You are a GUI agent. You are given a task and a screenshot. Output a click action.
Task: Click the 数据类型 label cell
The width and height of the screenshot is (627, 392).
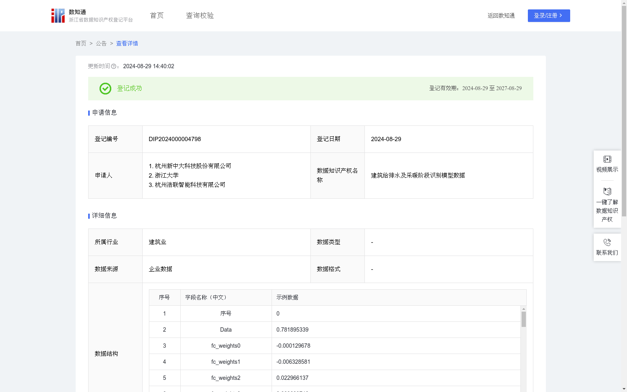(337, 242)
